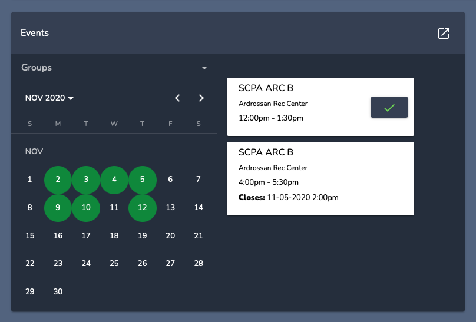Viewport: 476px width, 322px height.
Task: Open the NOV 2020 month selector
Action: pyautogui.click(x=49, y=98)
